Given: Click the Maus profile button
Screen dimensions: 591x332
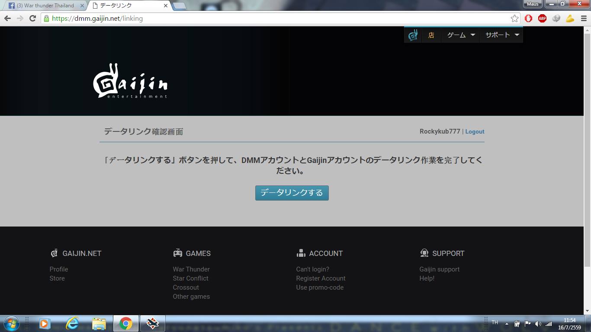Looking at the screenshot, I should click(533, 4).
